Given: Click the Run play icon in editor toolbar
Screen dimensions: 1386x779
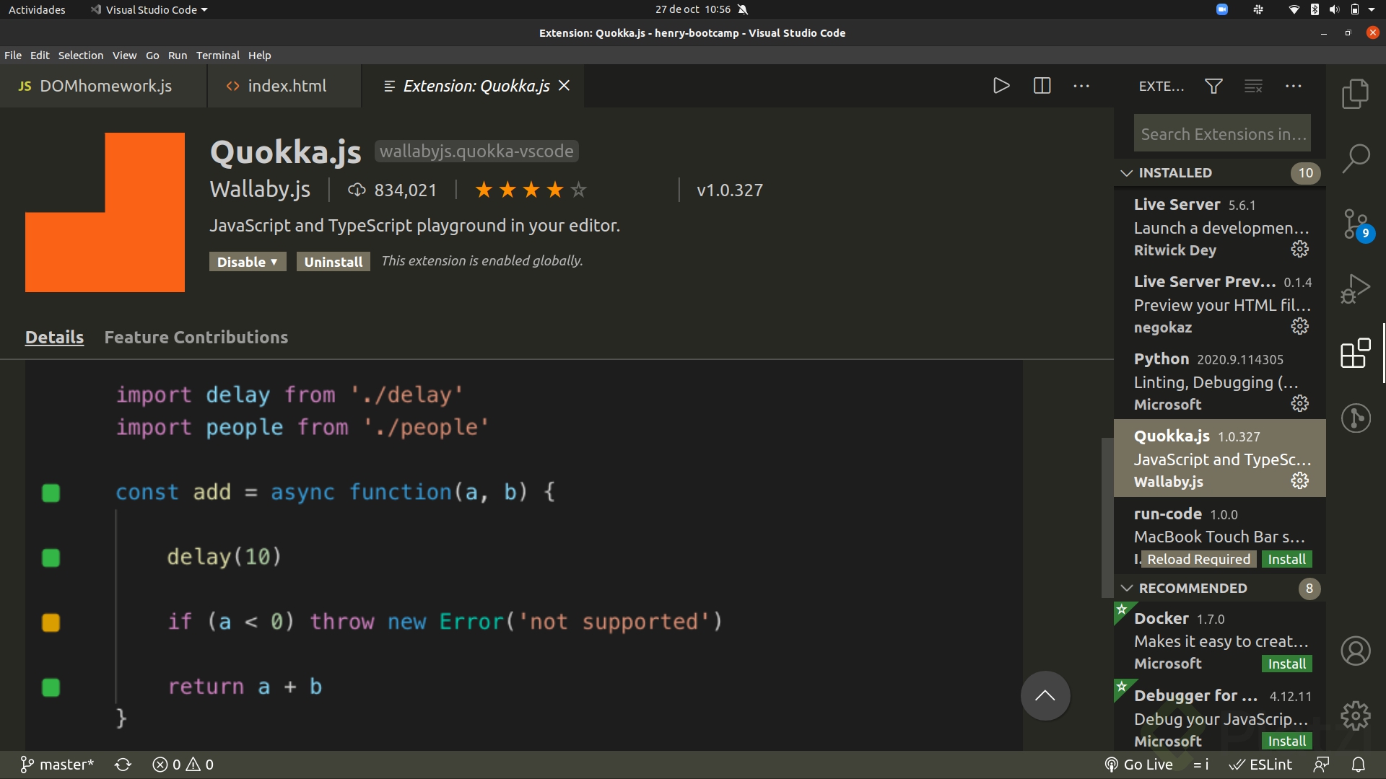Looking at the screenshot, I should tap(1001, 86).
